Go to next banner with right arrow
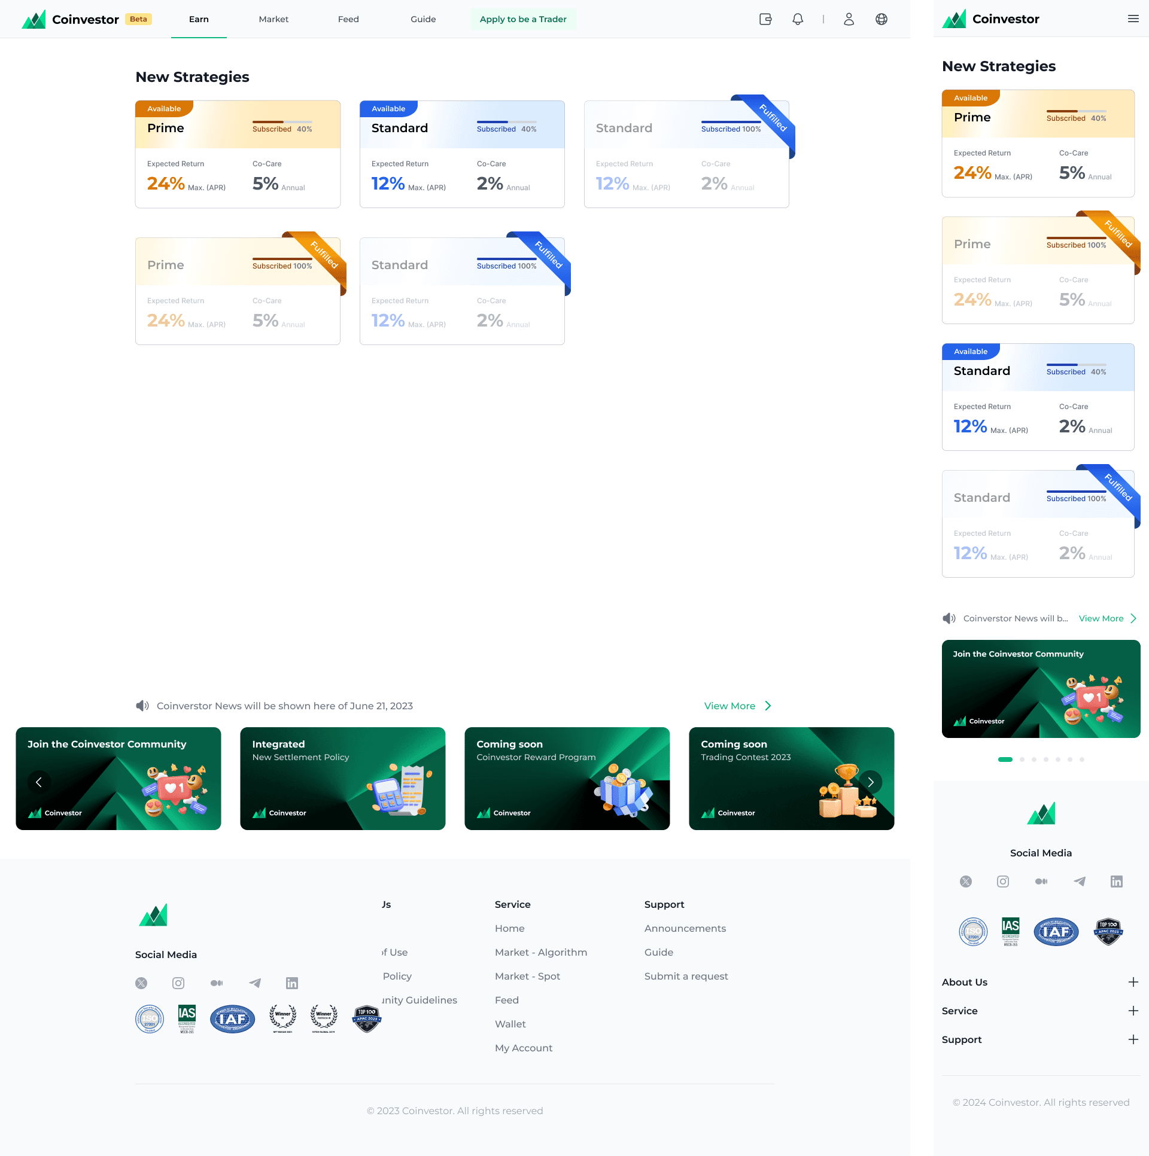 pos(871,782)
